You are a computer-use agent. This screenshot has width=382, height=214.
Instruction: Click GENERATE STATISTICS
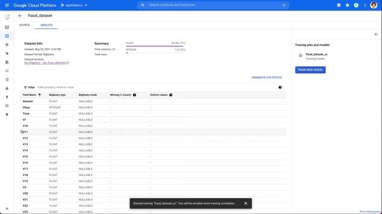click(267, 77)
